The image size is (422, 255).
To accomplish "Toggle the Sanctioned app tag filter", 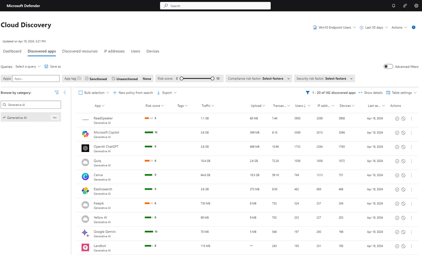I will click(96, 79).
